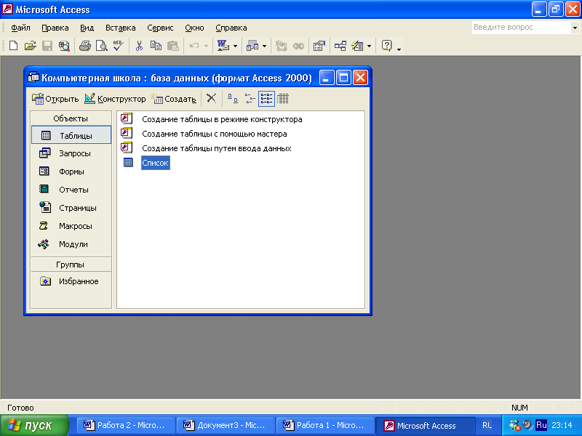Image resolution: width=582 pixels, height=436 pixels.
Task: Switch to Large Icons view
Action: point(232,99)
